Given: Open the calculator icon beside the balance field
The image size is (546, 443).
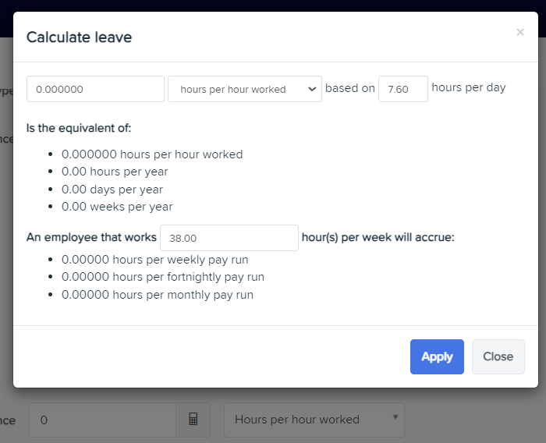Looking at the screenshot, I should pos(193,420).
